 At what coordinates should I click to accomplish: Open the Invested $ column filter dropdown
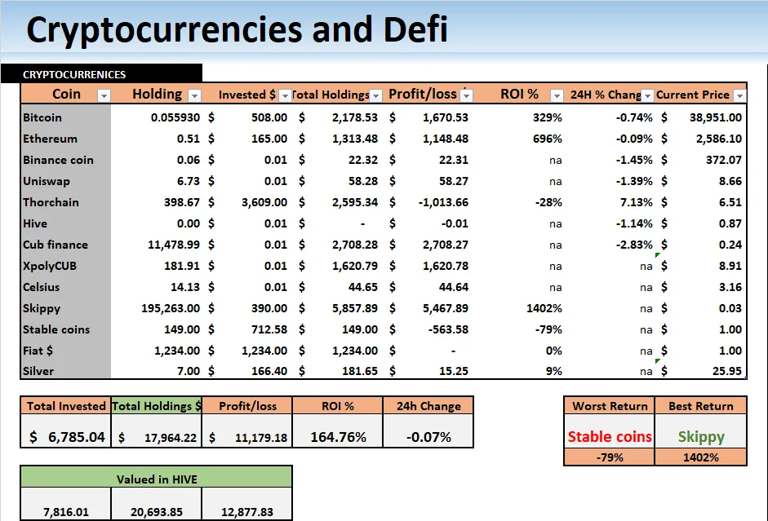285,96
